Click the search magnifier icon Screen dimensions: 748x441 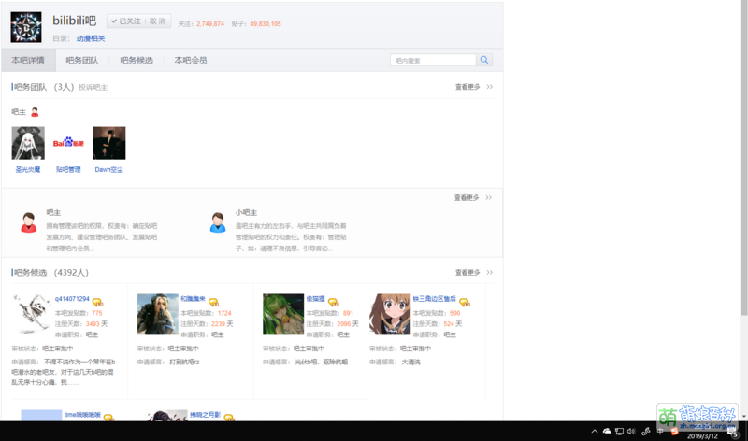[x=484, y=60]
